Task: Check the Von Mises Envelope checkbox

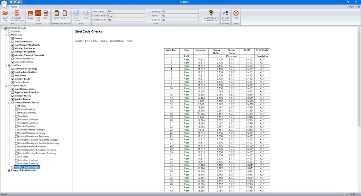Action: point(16,160)
